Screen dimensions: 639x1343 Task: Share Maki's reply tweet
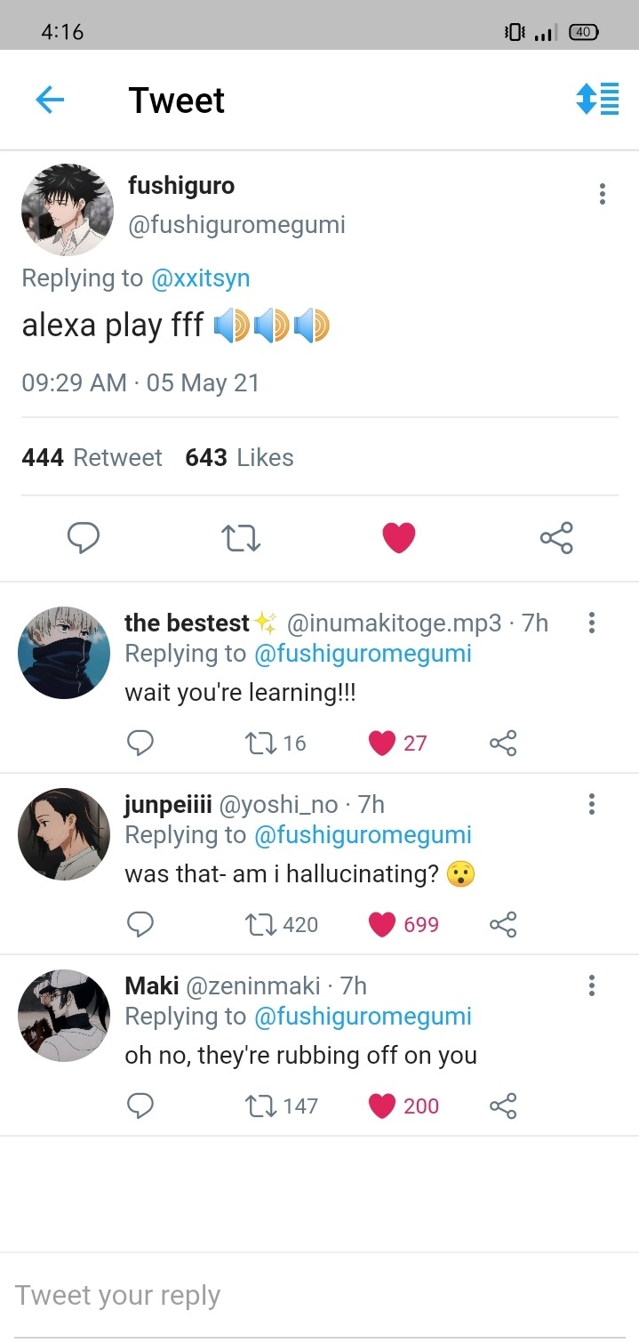coord(503,1106)
